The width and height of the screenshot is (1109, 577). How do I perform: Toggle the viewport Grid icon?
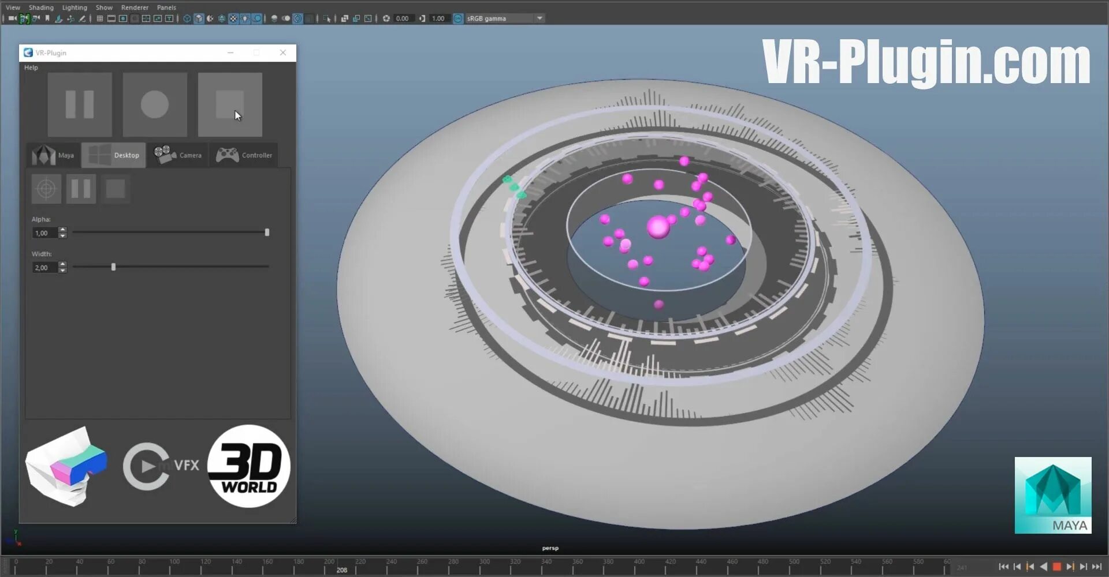pos(100,18)
